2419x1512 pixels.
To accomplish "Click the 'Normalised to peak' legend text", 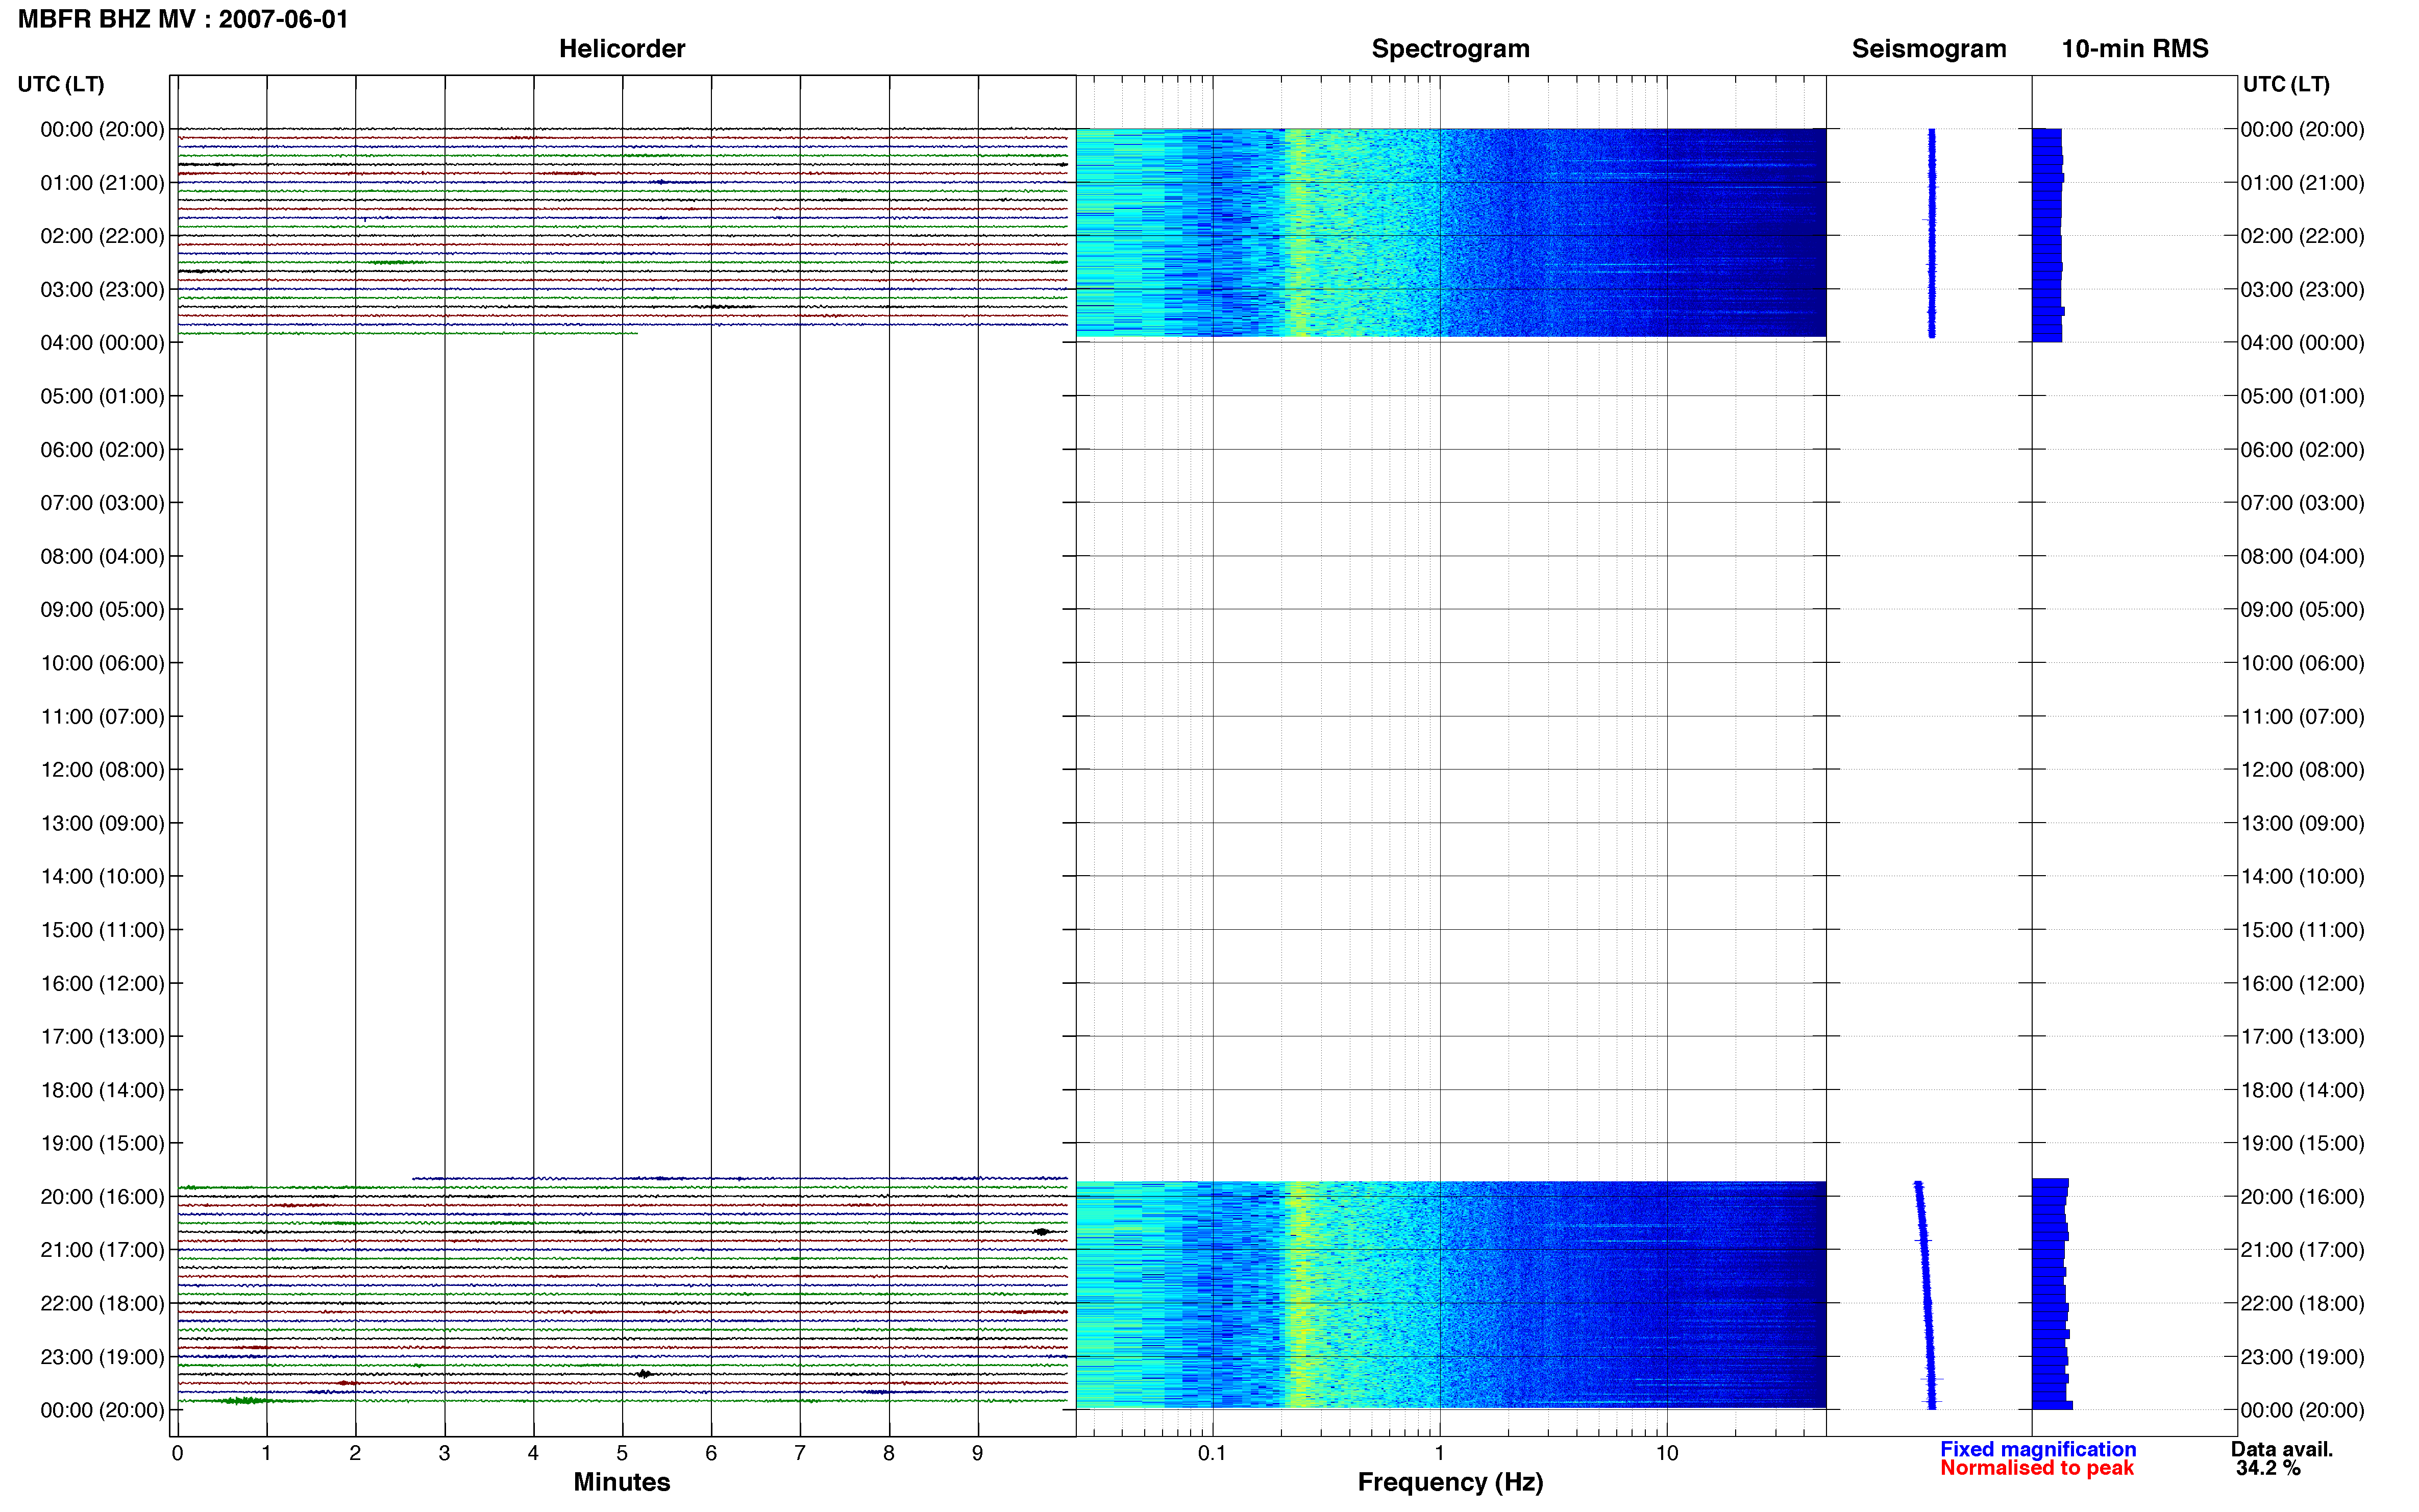I will 2037,1468.
